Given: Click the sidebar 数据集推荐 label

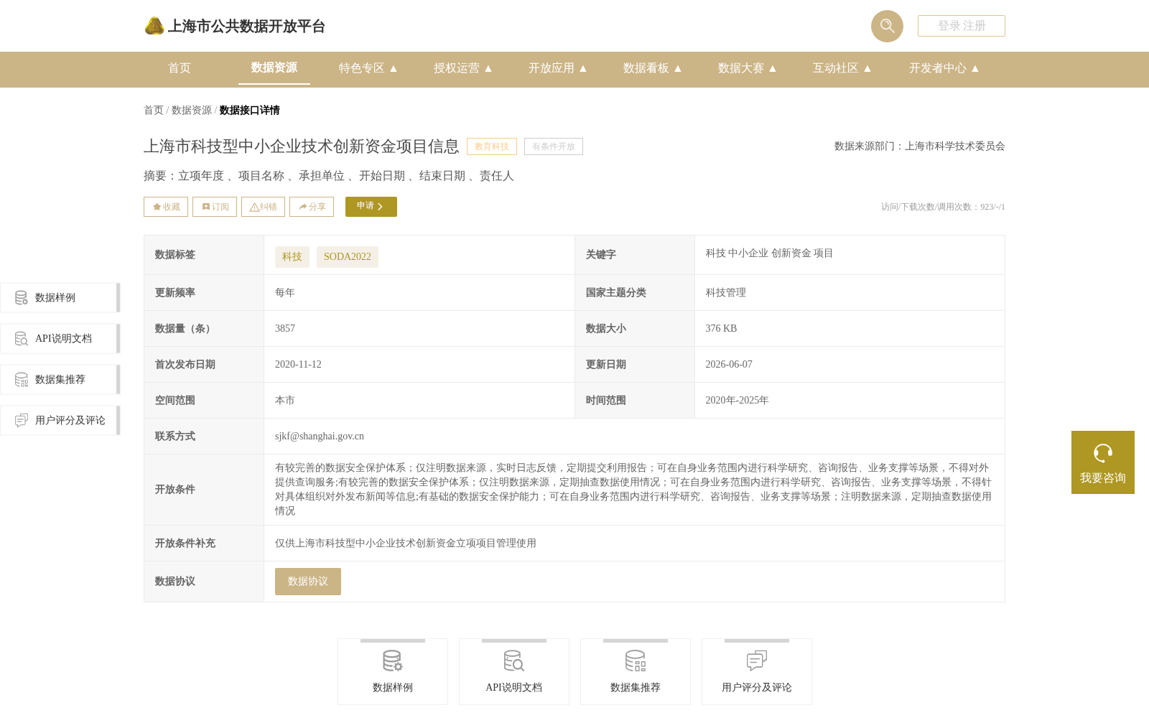Looking at the screenshot, I should point(60,379).
